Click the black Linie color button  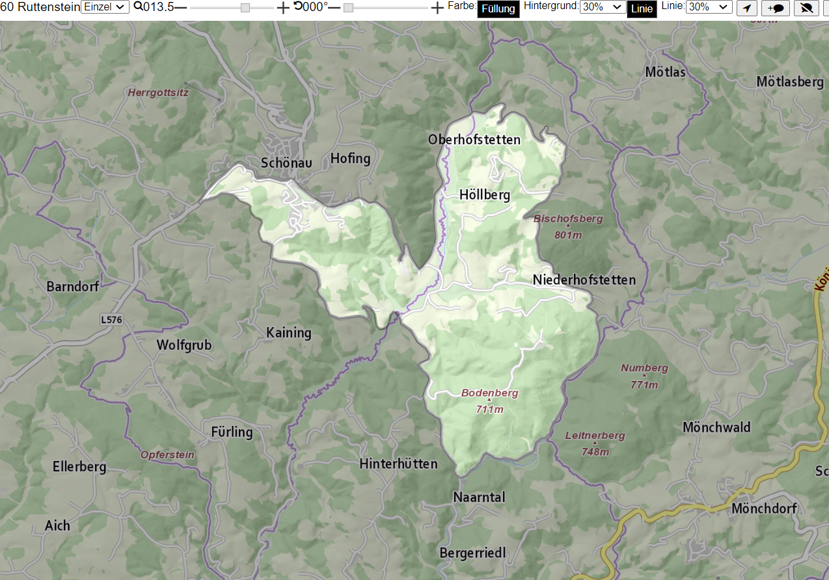[x=642, y=9]
